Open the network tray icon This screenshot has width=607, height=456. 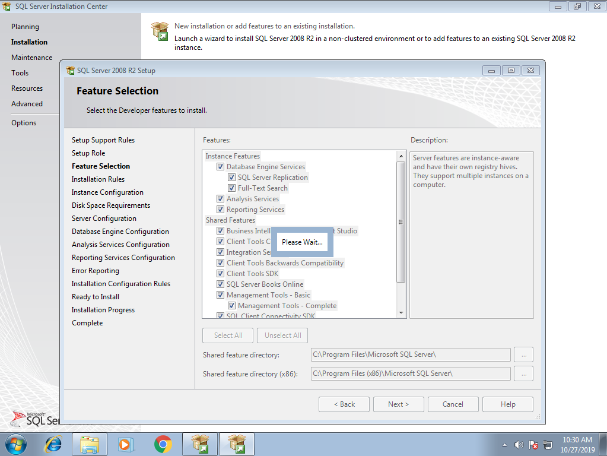click(x=548, y=445)
